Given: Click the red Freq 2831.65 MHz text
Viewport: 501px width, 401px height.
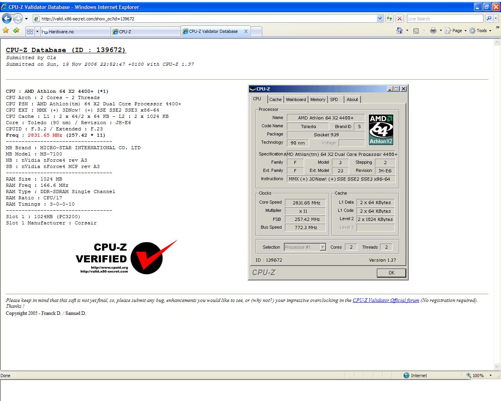Looking at the screenshot, I should [x=45, y=135].
